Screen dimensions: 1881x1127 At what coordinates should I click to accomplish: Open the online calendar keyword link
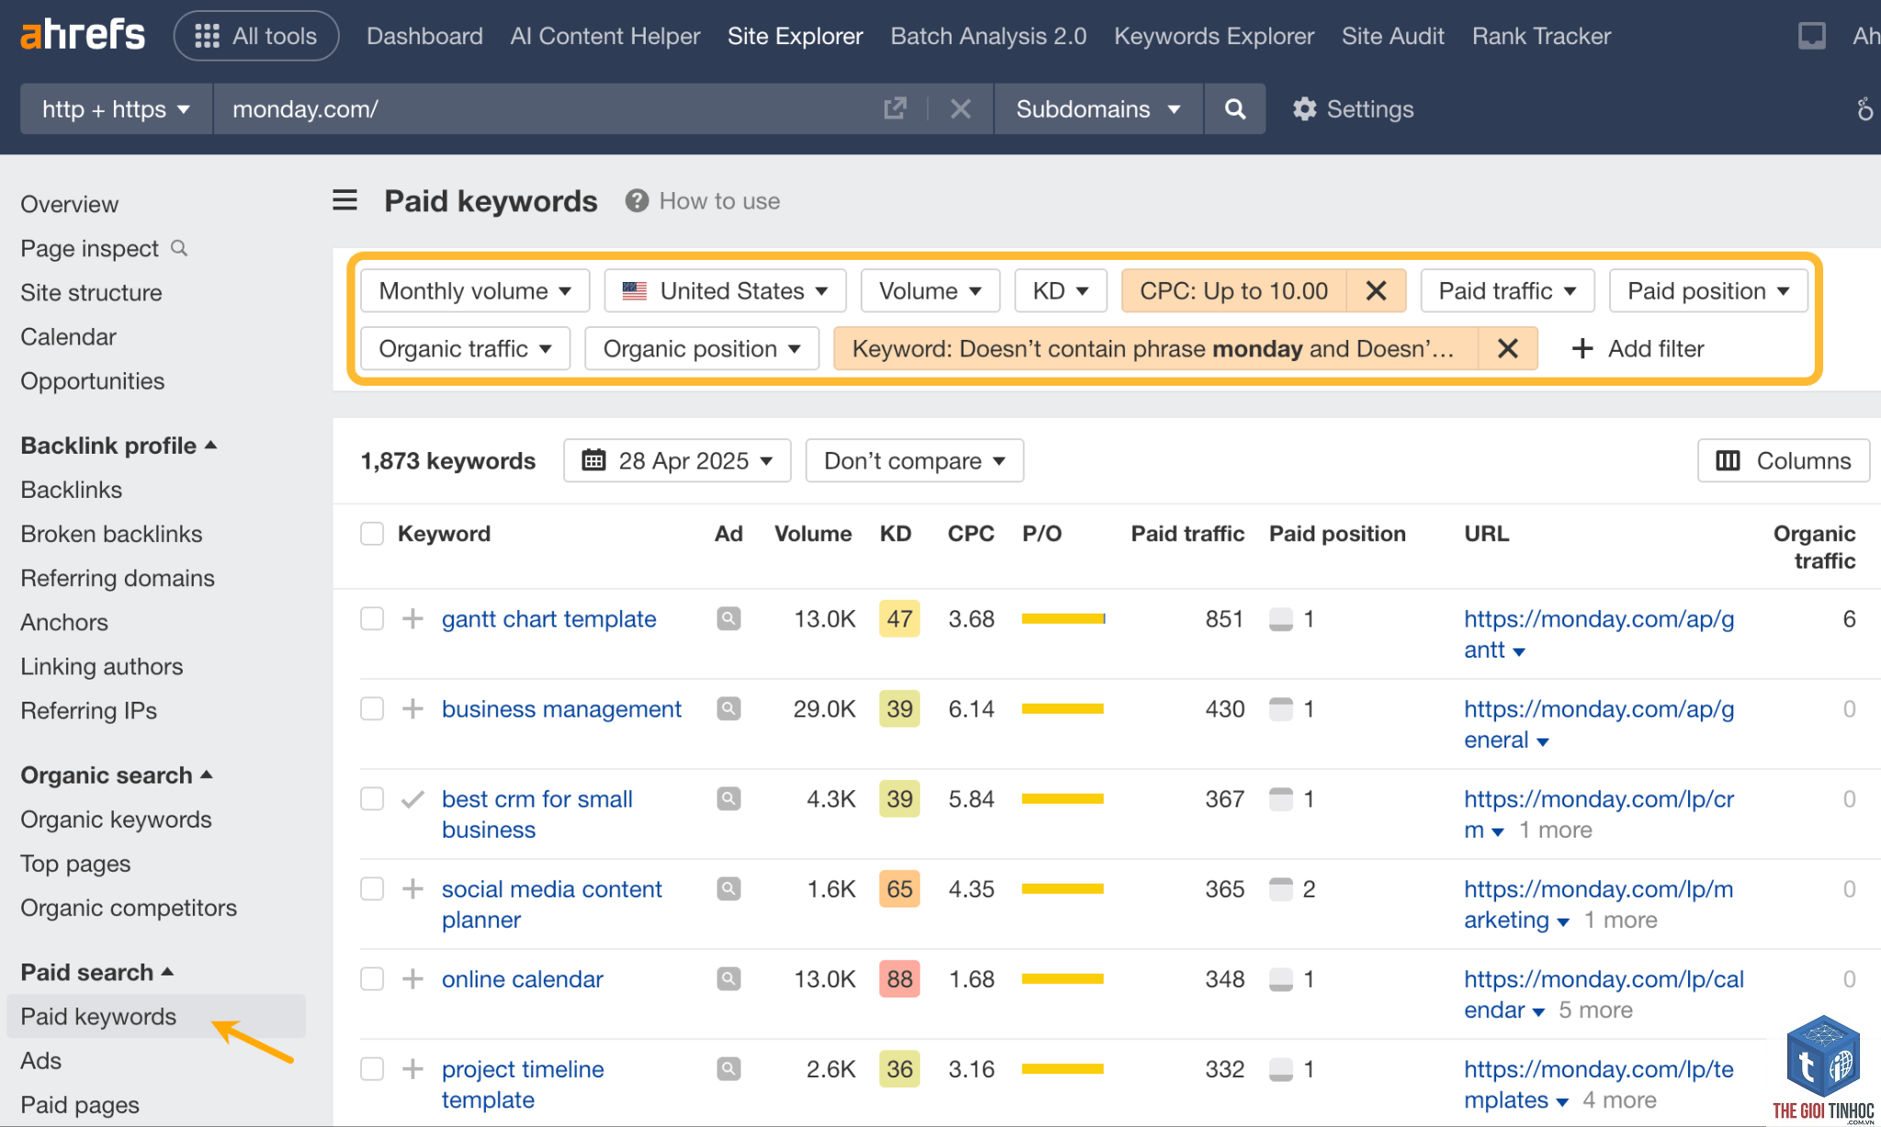[523, 978]
